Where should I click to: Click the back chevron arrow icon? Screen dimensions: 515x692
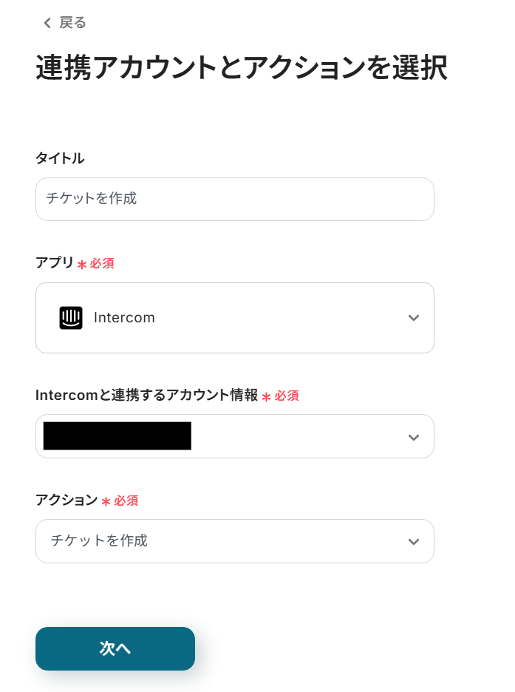click(x=47, y=23)
